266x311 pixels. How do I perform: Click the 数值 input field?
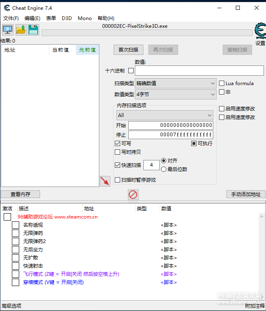click(x=199, y=70)
